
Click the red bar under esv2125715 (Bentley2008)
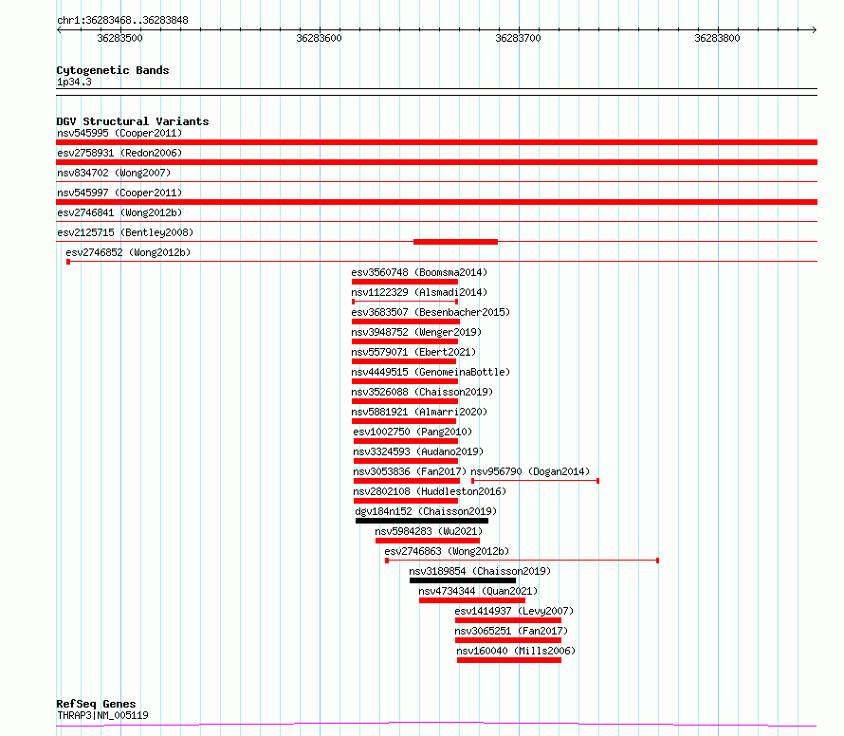click(456, 242)
